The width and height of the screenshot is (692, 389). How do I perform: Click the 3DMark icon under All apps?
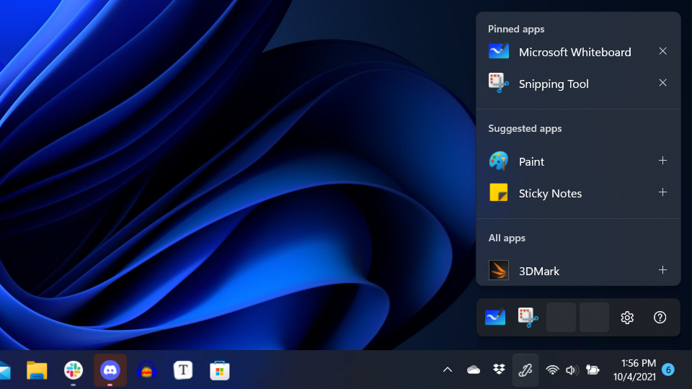point(499,270)
